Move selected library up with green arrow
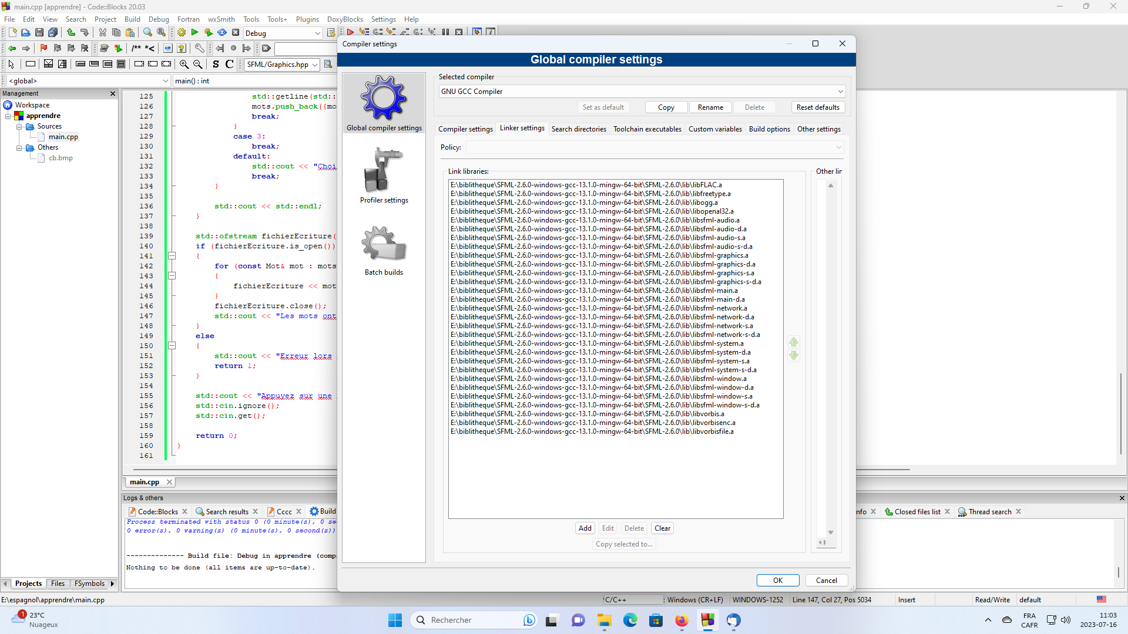1128x634 pixels. [x=794, y=342]
